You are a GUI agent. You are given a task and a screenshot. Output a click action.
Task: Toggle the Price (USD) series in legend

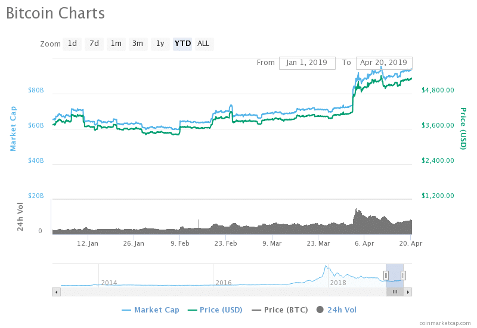tap(215, 310)
